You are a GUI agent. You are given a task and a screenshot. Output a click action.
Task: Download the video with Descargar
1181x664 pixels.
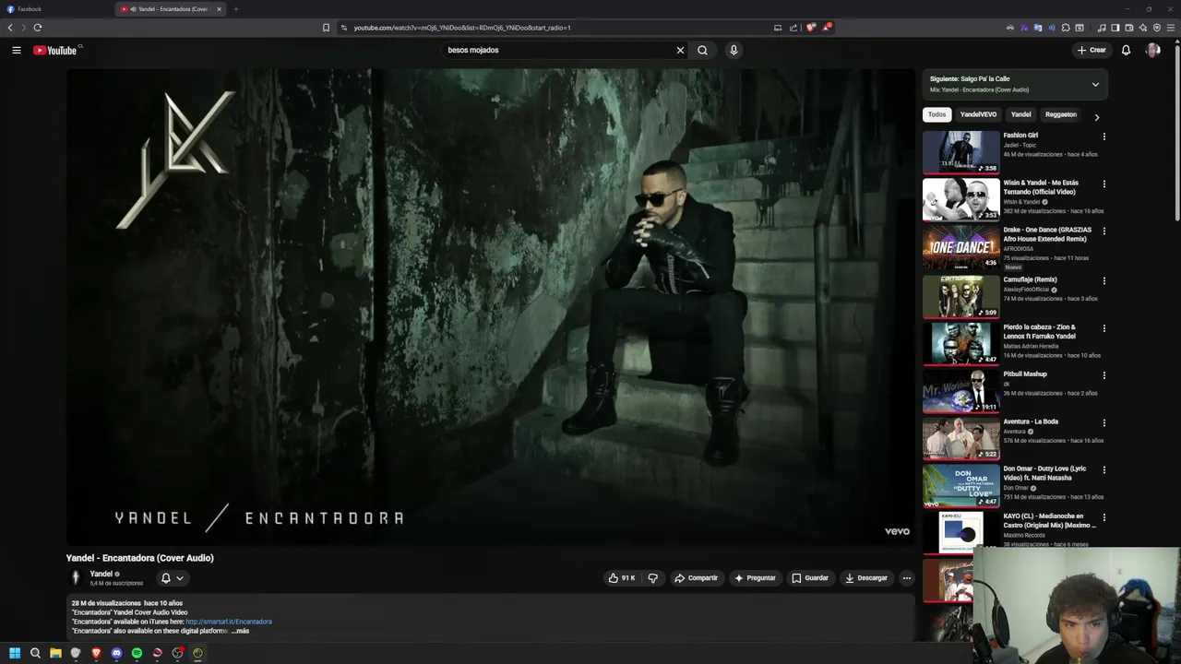coord(866,578)
